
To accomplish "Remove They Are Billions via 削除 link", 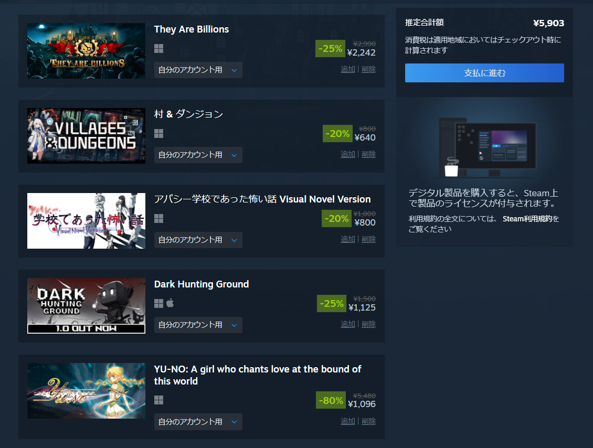I will click(x=368, y=69).
